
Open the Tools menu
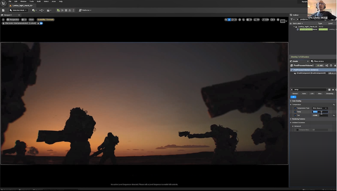[32, 1]
